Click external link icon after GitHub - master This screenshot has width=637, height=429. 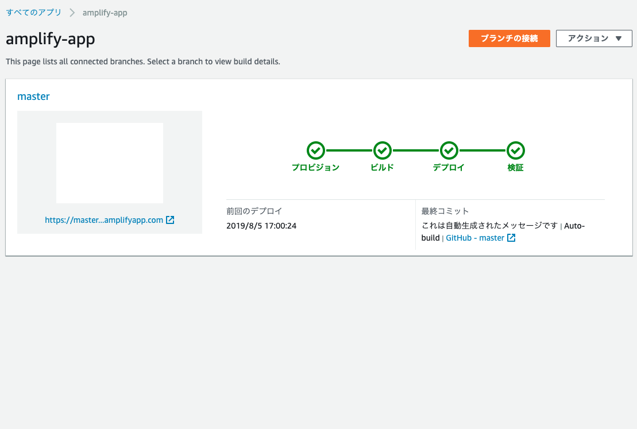point(511,238)
